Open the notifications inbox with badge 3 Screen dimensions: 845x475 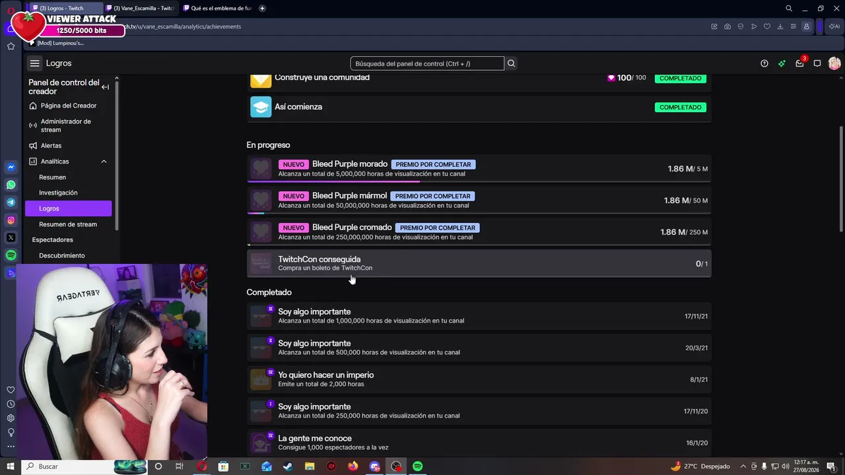coord(799,63)
